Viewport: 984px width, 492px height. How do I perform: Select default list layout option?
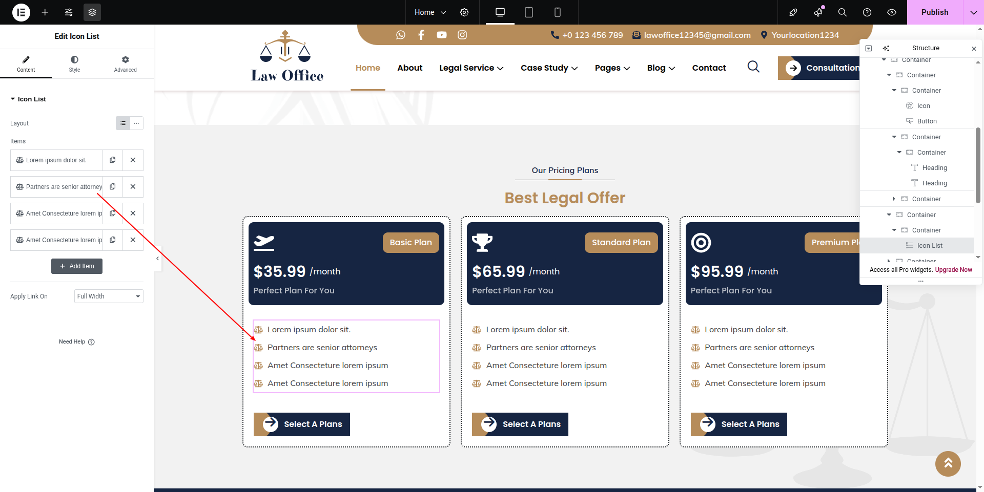123,123
